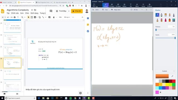Click the Trình Bày present button
This screenshot has height=100, width=178.
click(61, 11)
